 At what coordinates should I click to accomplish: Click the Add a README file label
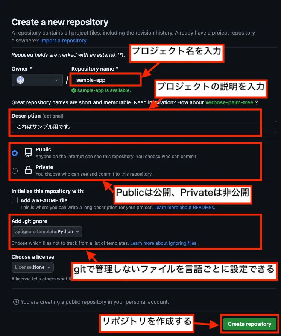(x=44, y=200)
